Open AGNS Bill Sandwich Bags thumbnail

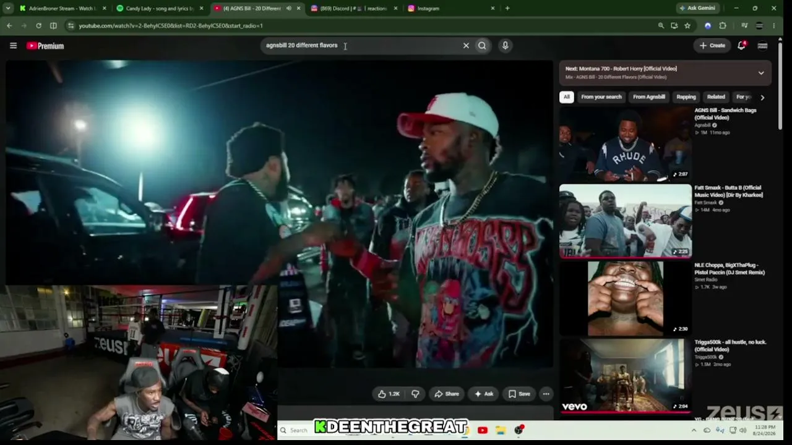click(626, 143)
